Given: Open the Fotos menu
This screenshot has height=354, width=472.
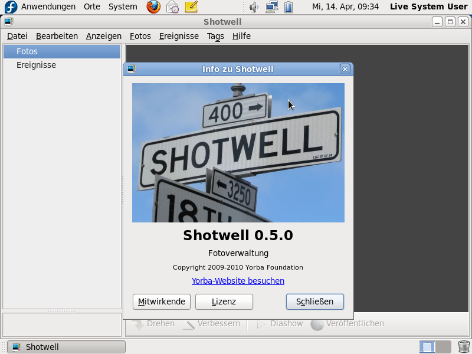Looking at the screenshot, I should coord(140,36).
